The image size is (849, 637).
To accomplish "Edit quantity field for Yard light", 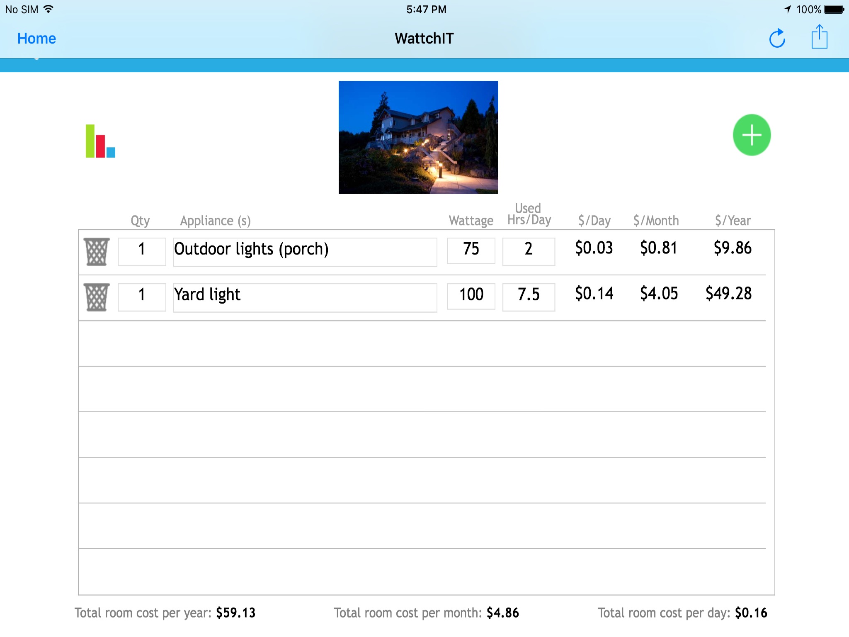I will tap(142, 297).
